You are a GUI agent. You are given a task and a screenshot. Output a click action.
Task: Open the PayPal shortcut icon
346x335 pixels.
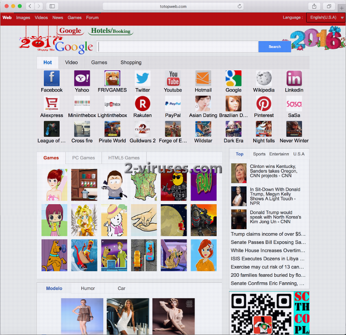point(173,104)
